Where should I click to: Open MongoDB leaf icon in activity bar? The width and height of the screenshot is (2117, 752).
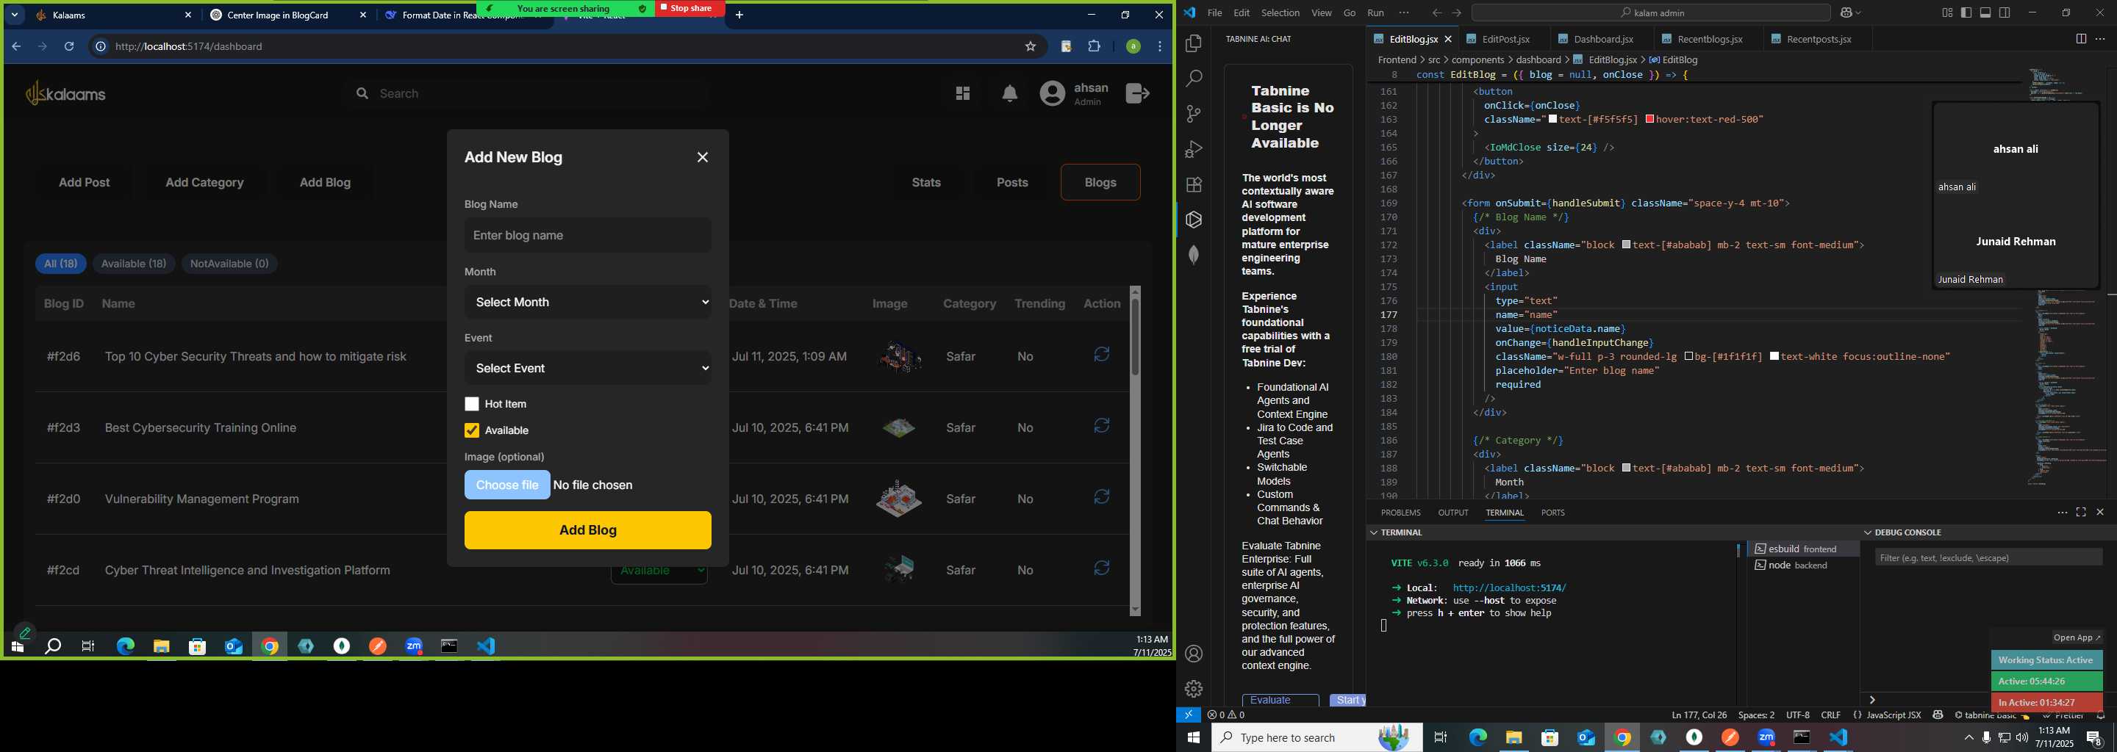point(1193,255)
